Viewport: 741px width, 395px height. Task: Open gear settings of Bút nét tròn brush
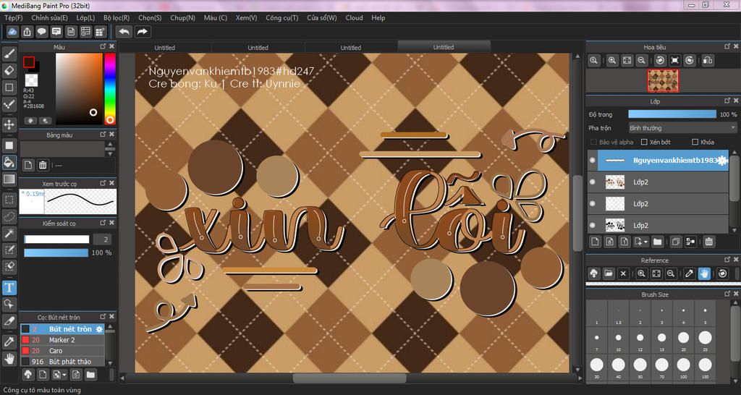(99, 329)
